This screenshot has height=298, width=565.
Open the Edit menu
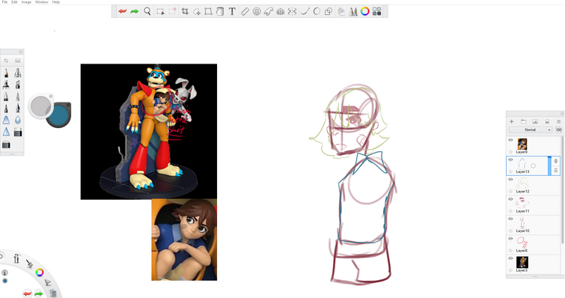tap(14, 1)
